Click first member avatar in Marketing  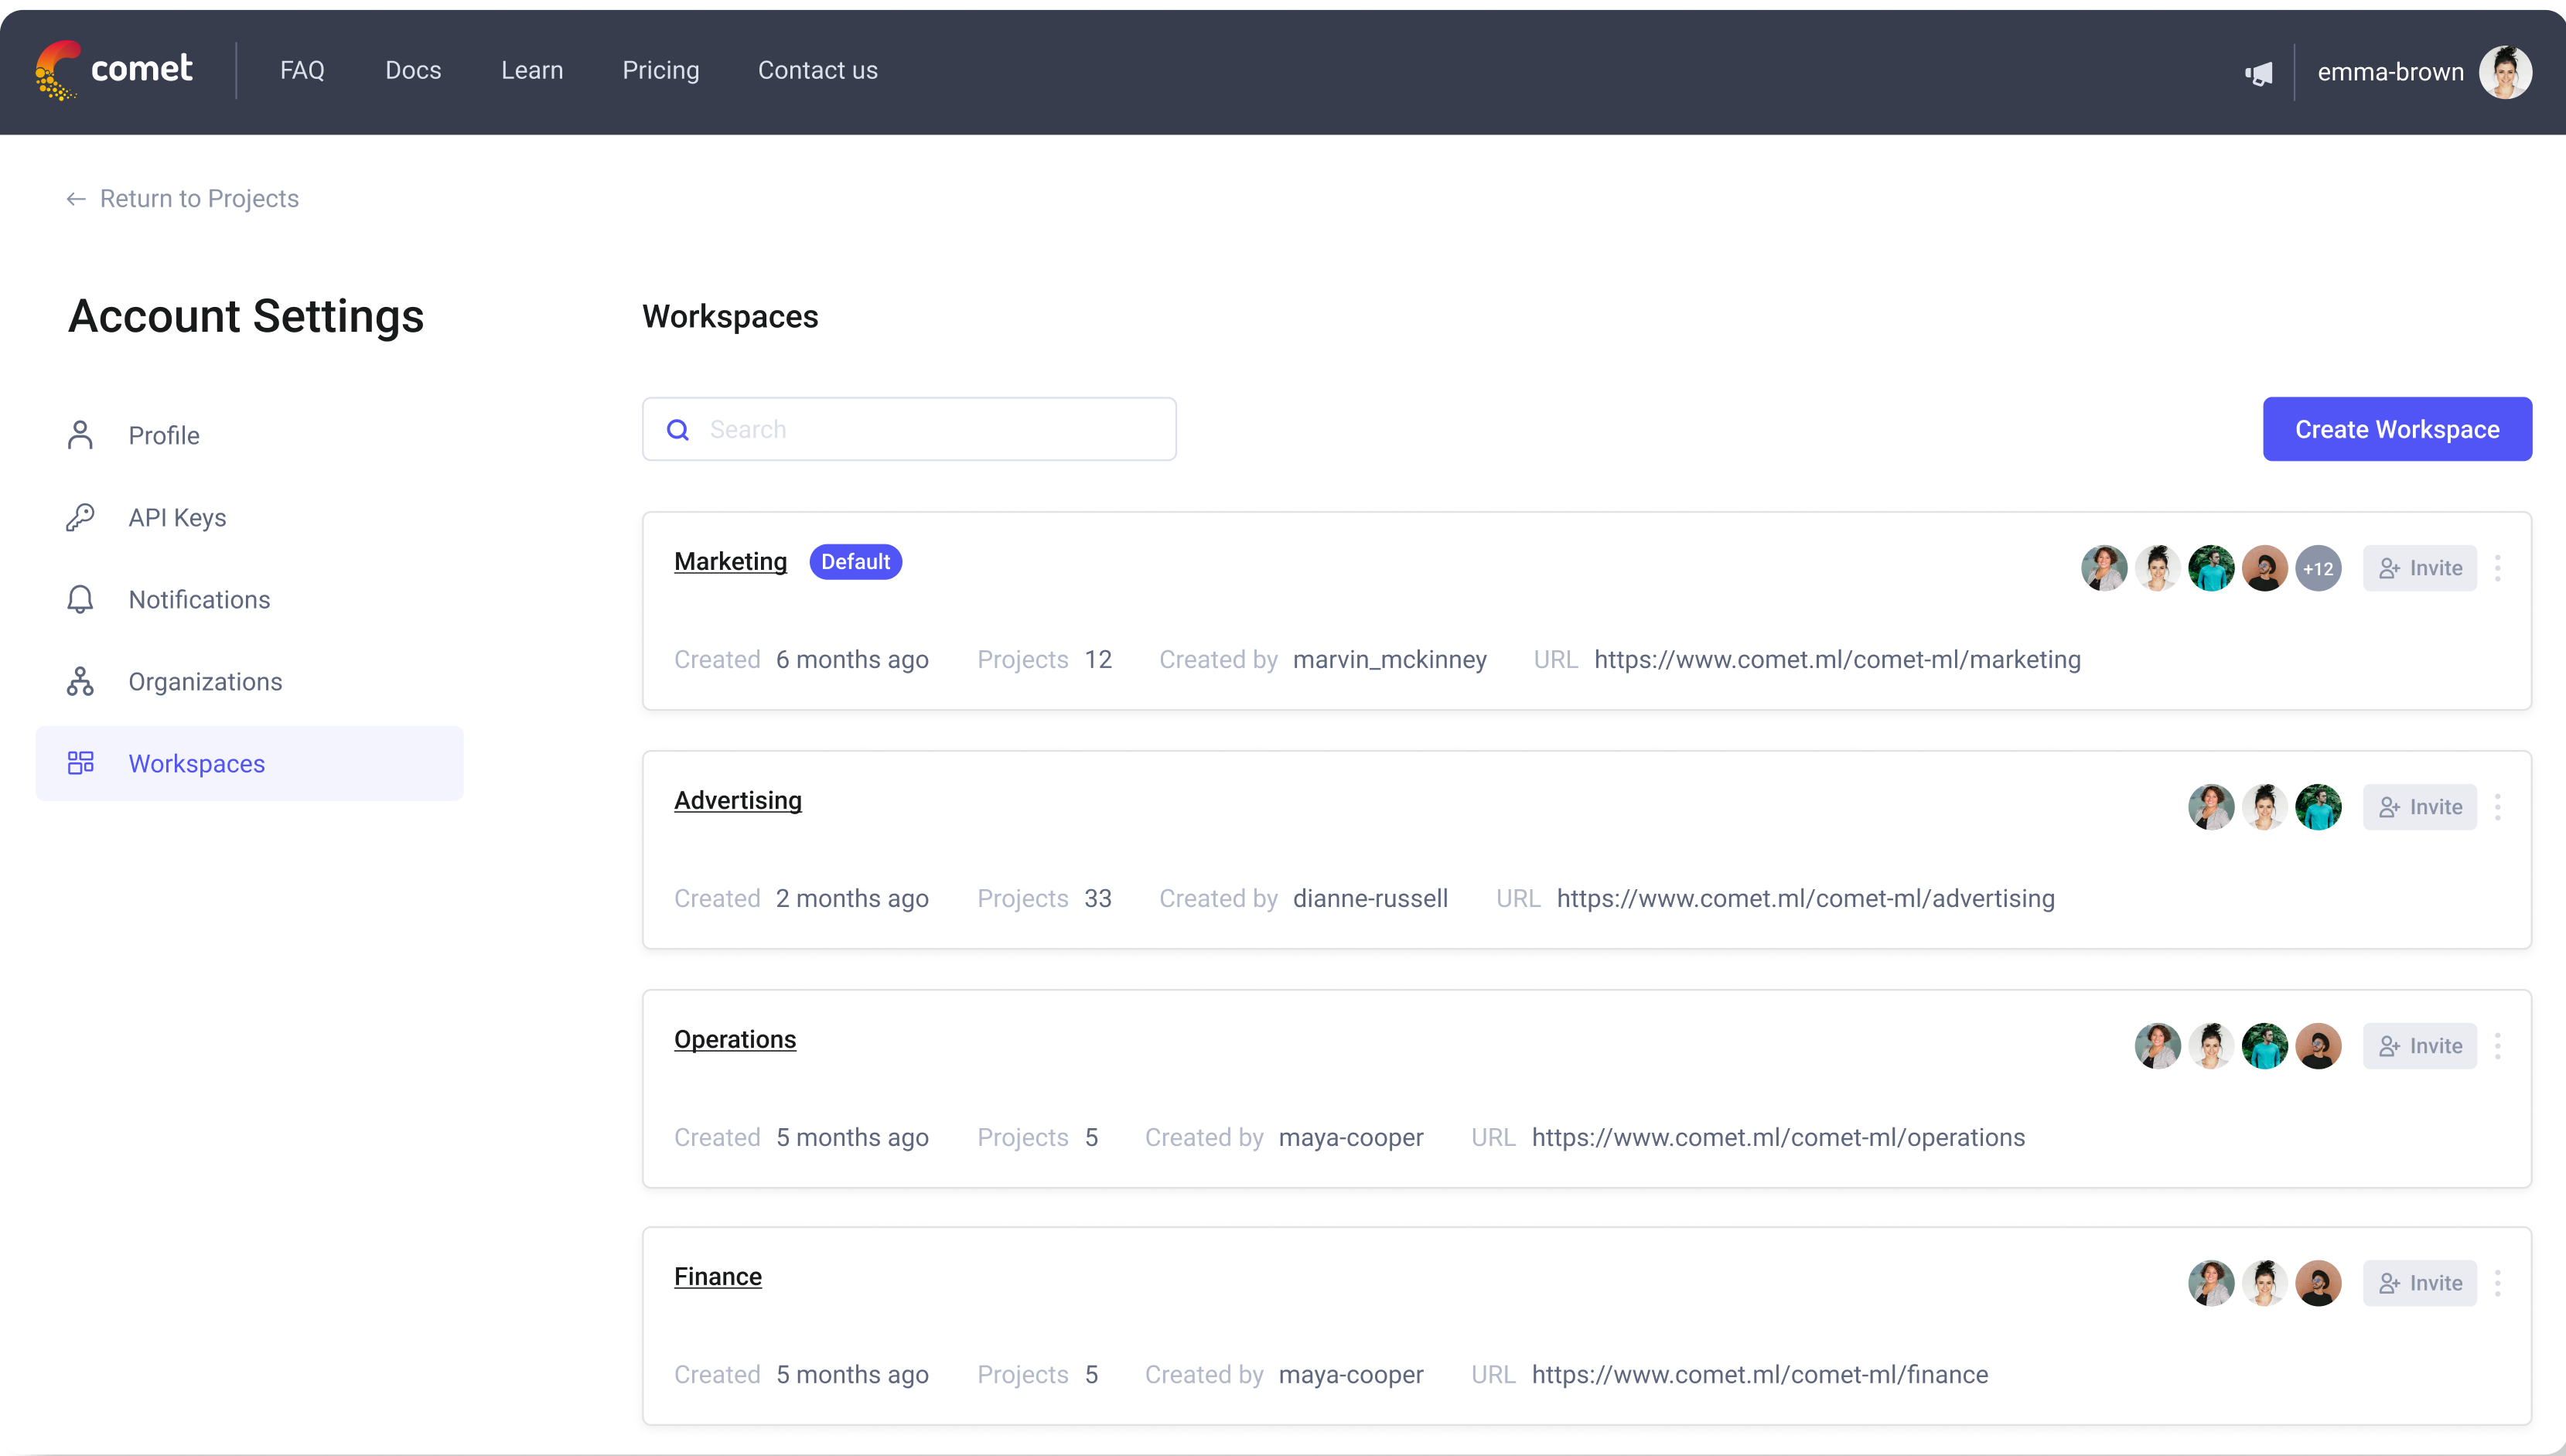(x=2104, y=568)
